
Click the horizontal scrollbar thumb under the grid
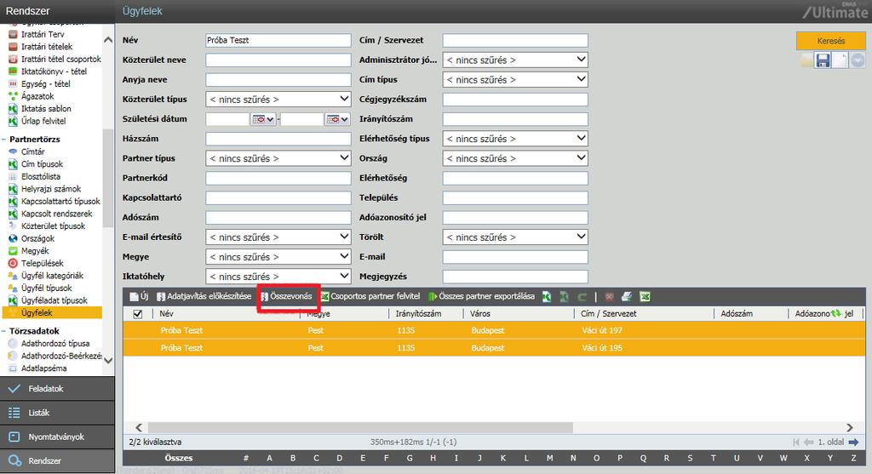click(359, 427)
